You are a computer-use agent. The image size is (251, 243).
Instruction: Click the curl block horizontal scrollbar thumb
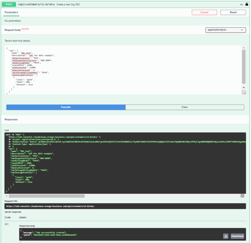[47, 196]
